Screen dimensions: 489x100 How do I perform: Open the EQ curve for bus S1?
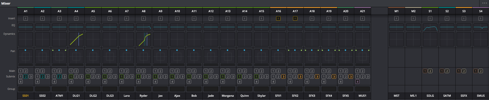click(430, 27)
